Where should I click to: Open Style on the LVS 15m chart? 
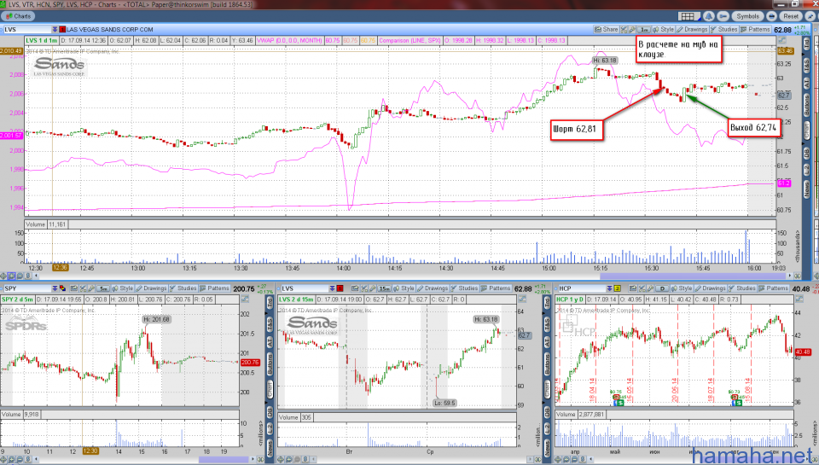[404, 288]
